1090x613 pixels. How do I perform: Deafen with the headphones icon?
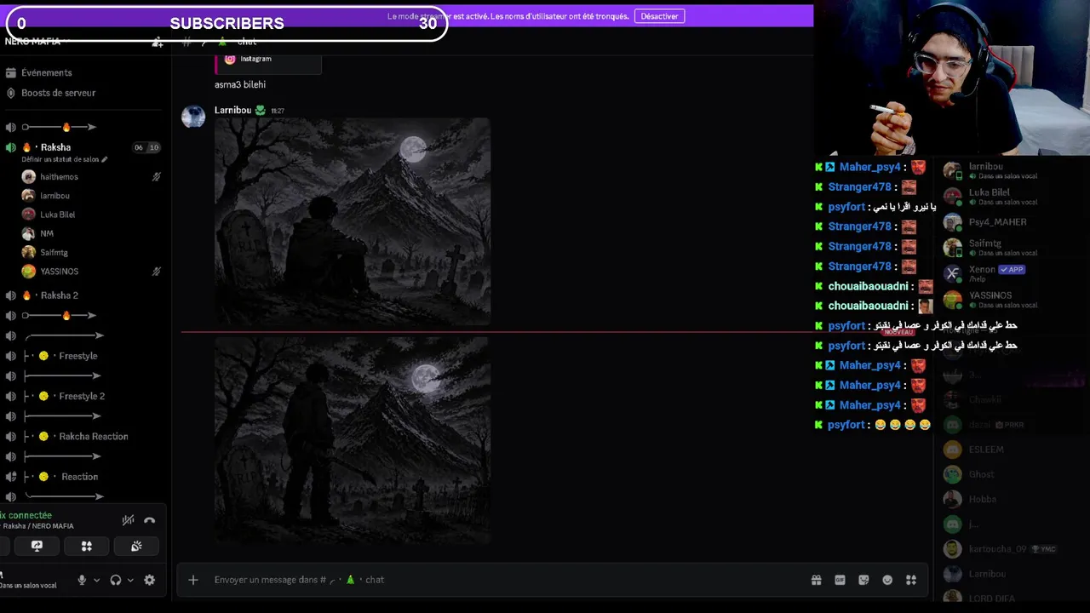coord(116,580)
